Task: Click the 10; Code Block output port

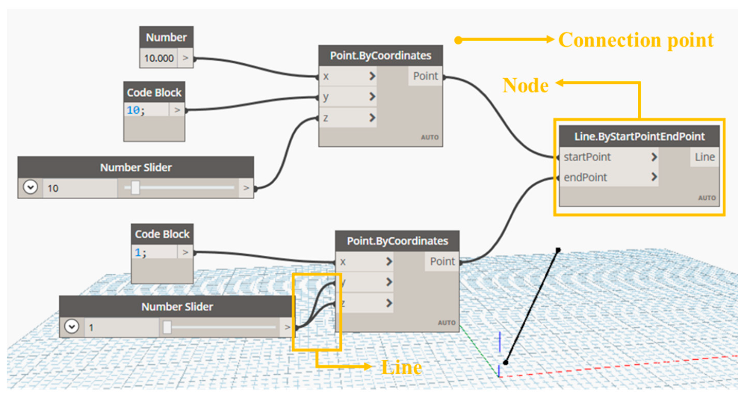Action: (177, 110)
